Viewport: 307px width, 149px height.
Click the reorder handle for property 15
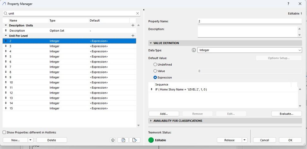6,108
